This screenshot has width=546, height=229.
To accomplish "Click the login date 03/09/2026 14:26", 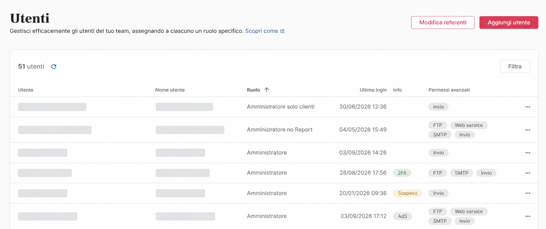I will pyautogui.click(x=363, y=153).
